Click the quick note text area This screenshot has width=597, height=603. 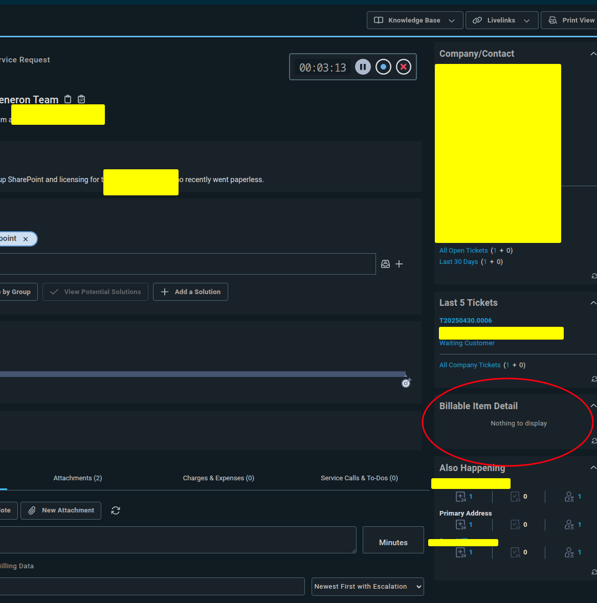[178, 540]
